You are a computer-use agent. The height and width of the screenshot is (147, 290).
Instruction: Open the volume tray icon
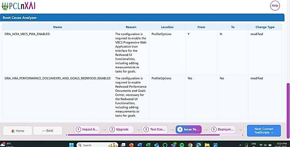(x=265, y=145)
